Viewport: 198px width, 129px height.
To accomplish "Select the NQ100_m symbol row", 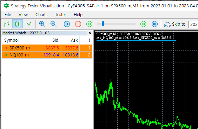I will pyautogui.click(x=47, y=55).
